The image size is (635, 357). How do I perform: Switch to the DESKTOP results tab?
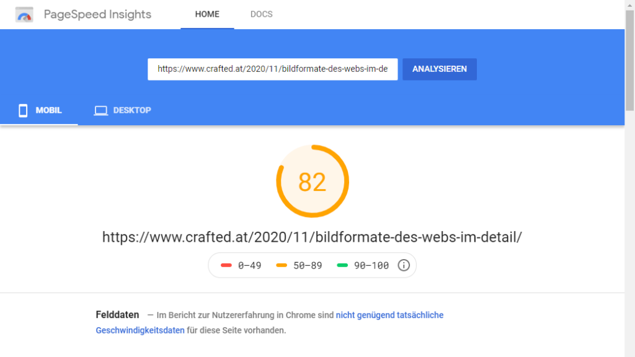pos(122,110)
